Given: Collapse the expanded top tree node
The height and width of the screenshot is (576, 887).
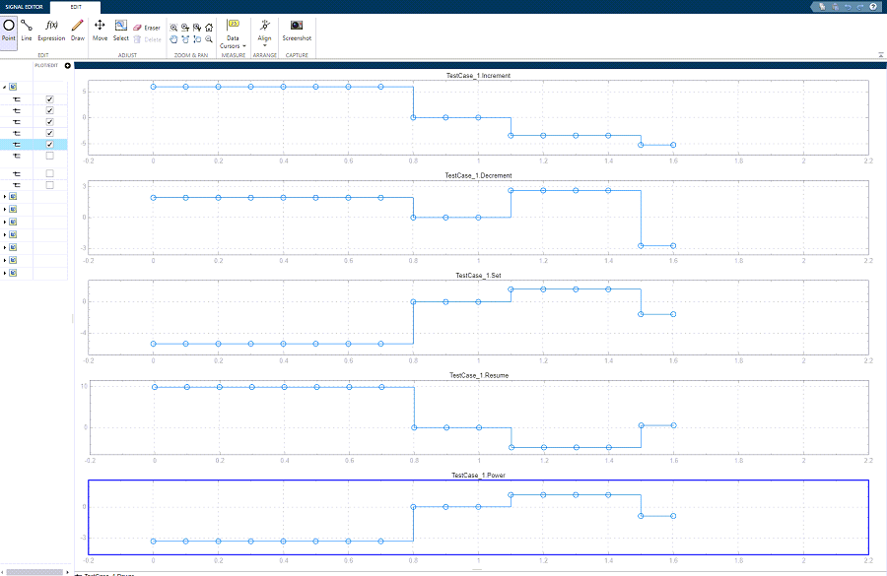Looking at the screenshot, I should pyautogui.click(x=5, y=87).
